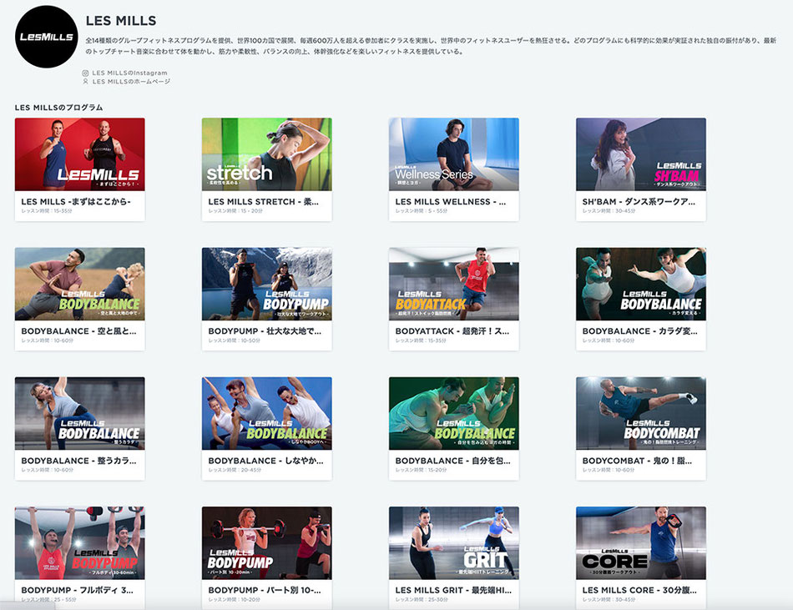Select the title "BODYATTACK - 超発汗！ス..."
This screenshot has width=793, height=610.
452,331
